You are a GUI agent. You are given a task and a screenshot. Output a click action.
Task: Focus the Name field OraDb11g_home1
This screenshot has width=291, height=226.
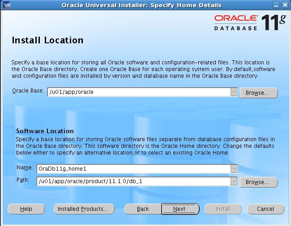[x=133, y=169]
